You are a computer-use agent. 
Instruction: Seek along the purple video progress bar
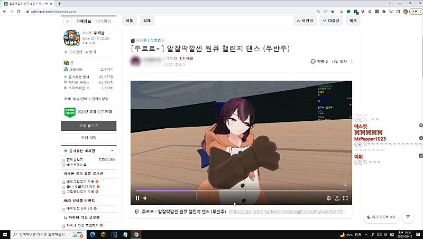coord(241,190)
